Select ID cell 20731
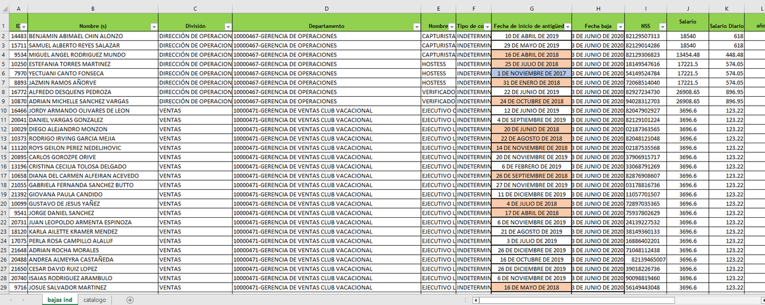 [x=20, y=222]
